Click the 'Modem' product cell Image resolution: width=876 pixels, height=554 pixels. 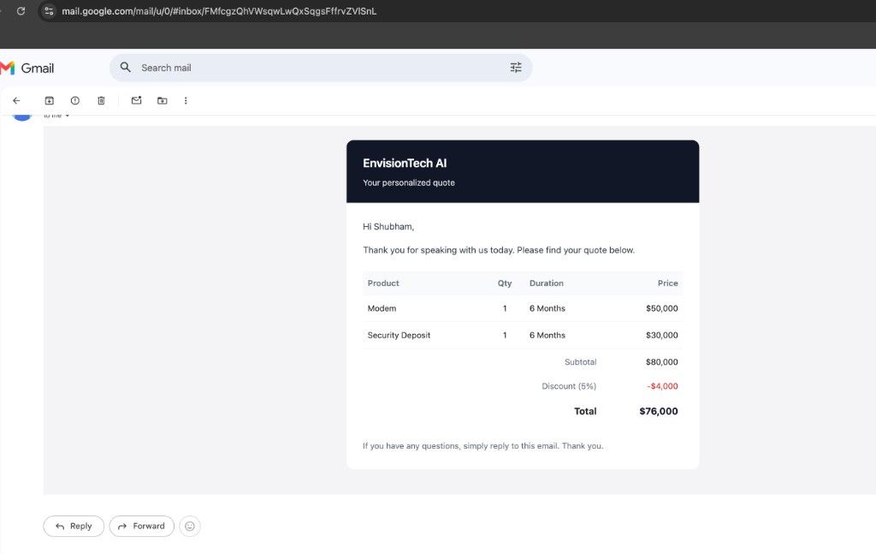382,308
